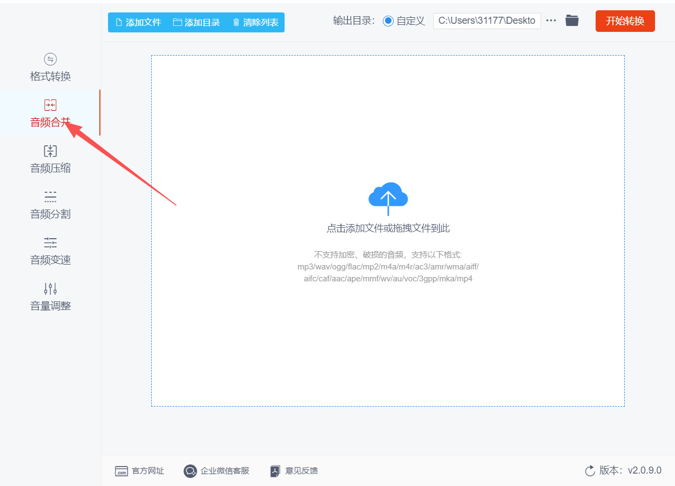Open 官方网址 official website link
Screen dimensions: 675x486
coord(139,471)
